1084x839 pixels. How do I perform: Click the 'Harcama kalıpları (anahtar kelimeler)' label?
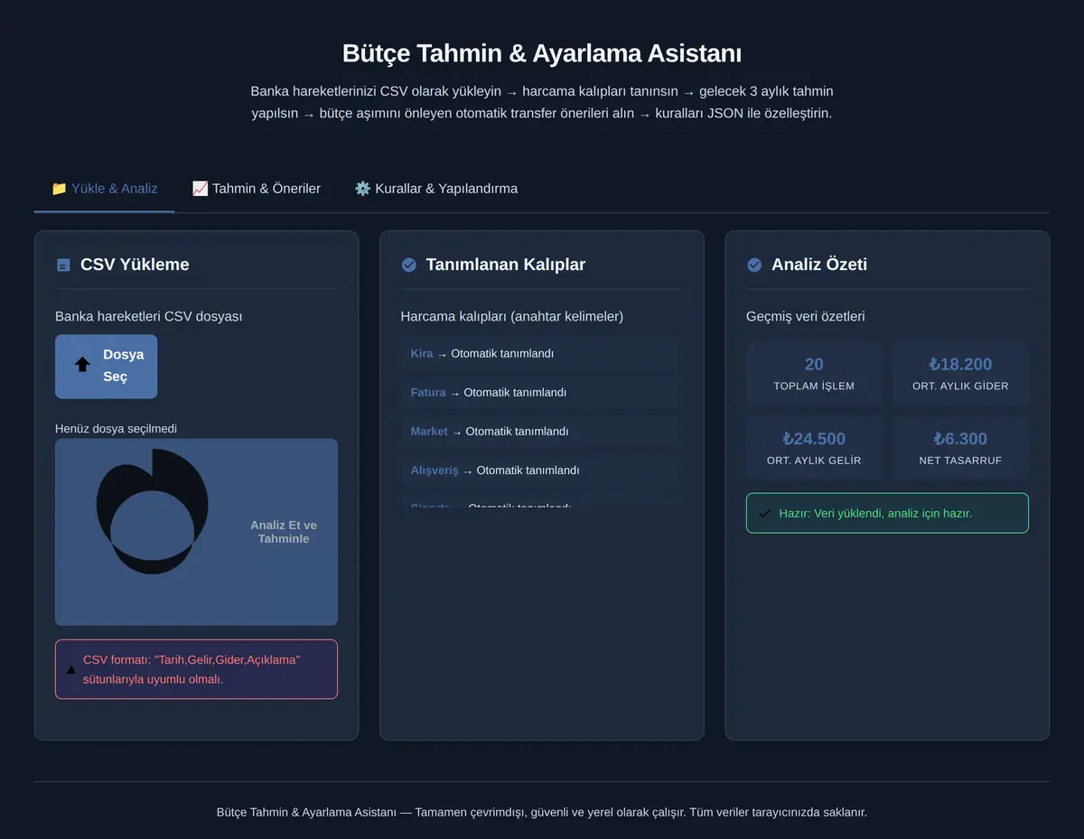tap(512, 316)
